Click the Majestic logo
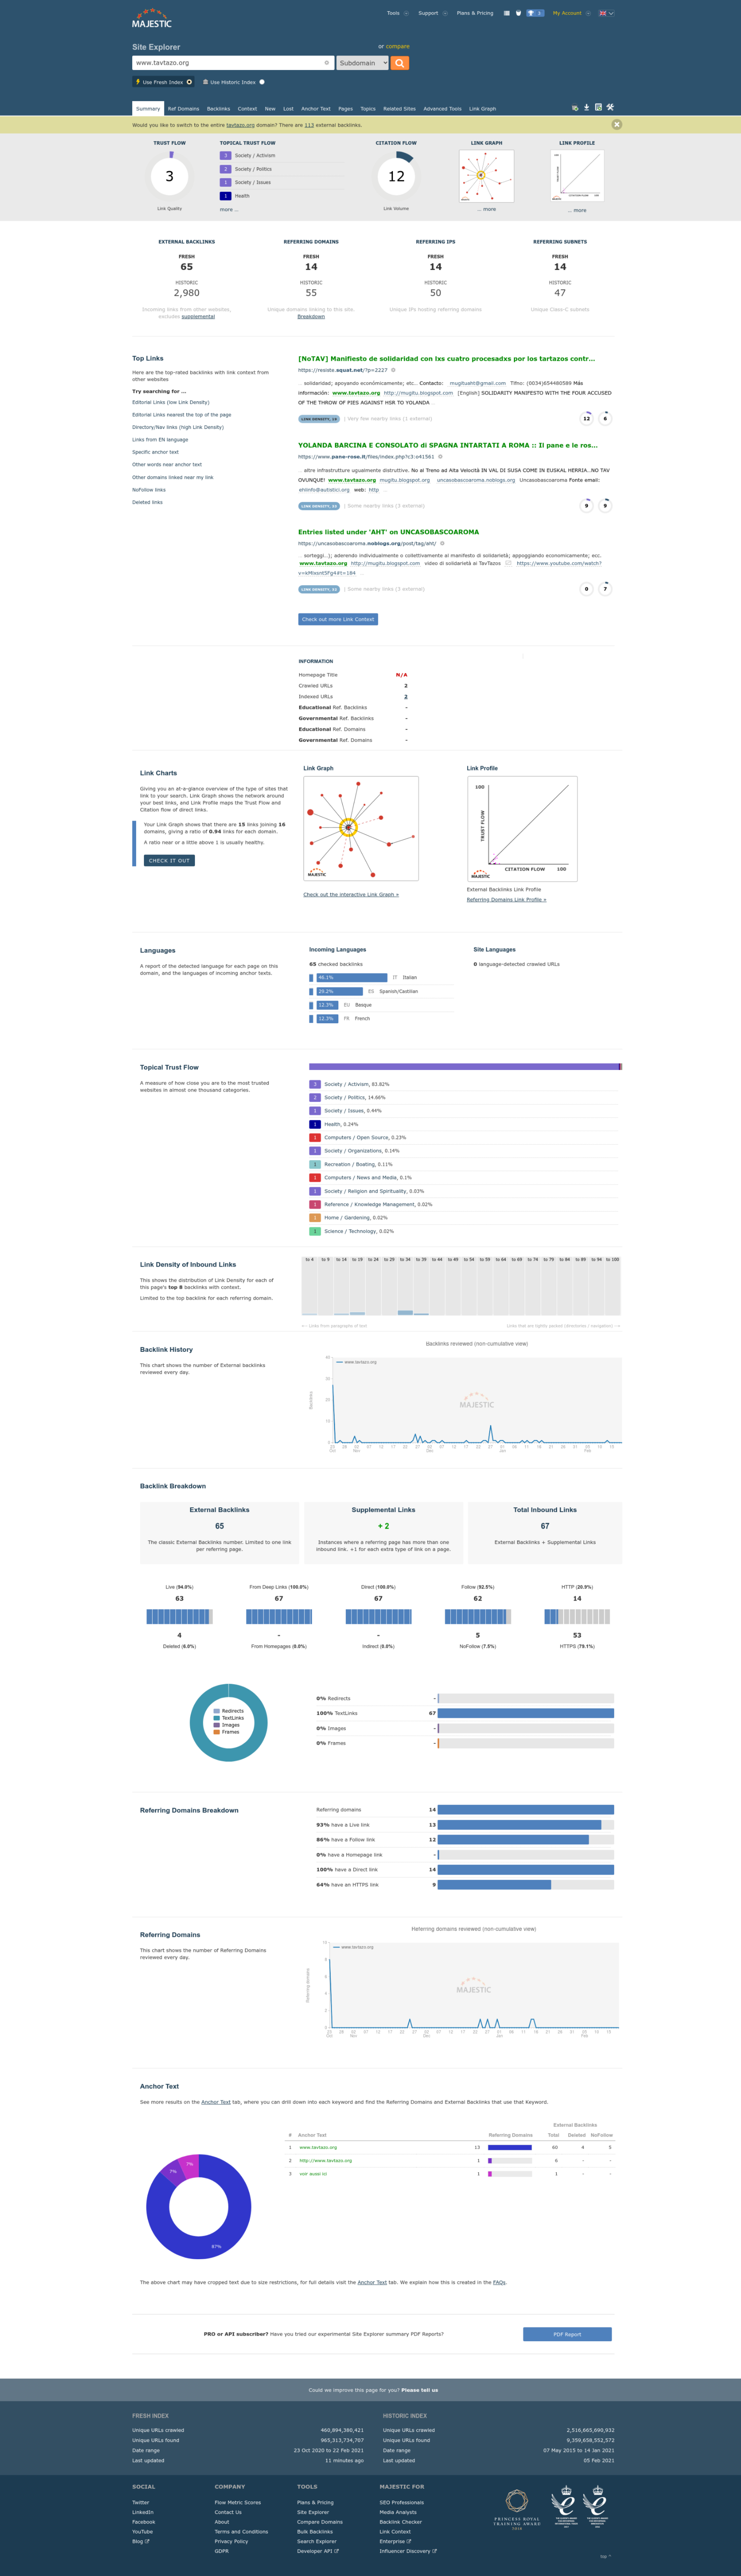This screenshot has height=2576, width=741. [152, 20]
